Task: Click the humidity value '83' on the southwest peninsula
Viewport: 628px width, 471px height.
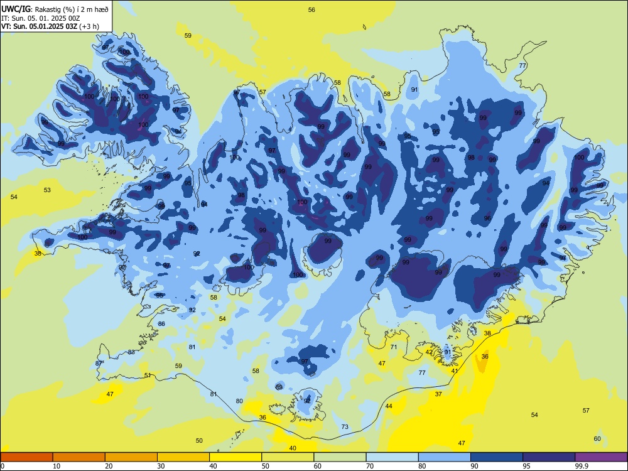Action: [x=131, y=352]
